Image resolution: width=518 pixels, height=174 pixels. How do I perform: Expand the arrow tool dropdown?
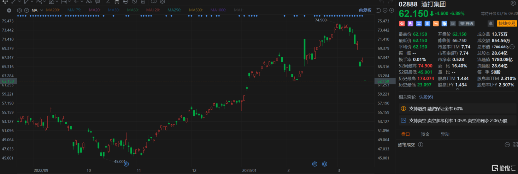pos(82,2)
